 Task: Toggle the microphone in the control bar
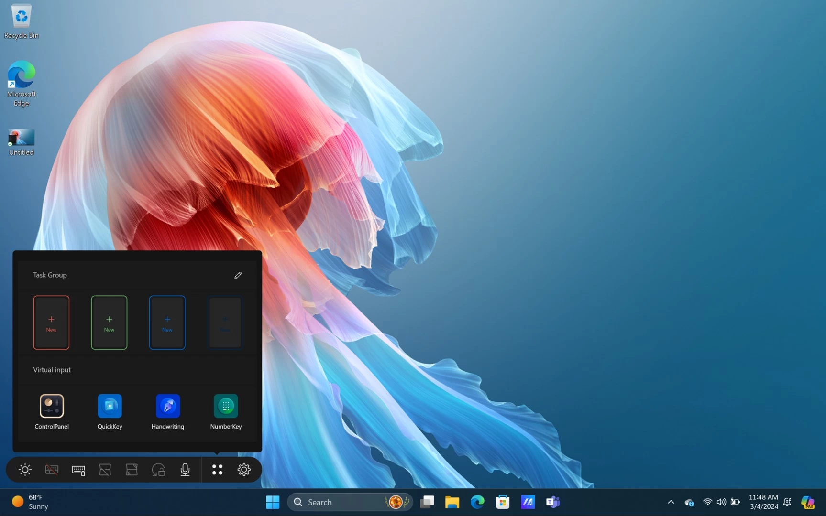185,470
